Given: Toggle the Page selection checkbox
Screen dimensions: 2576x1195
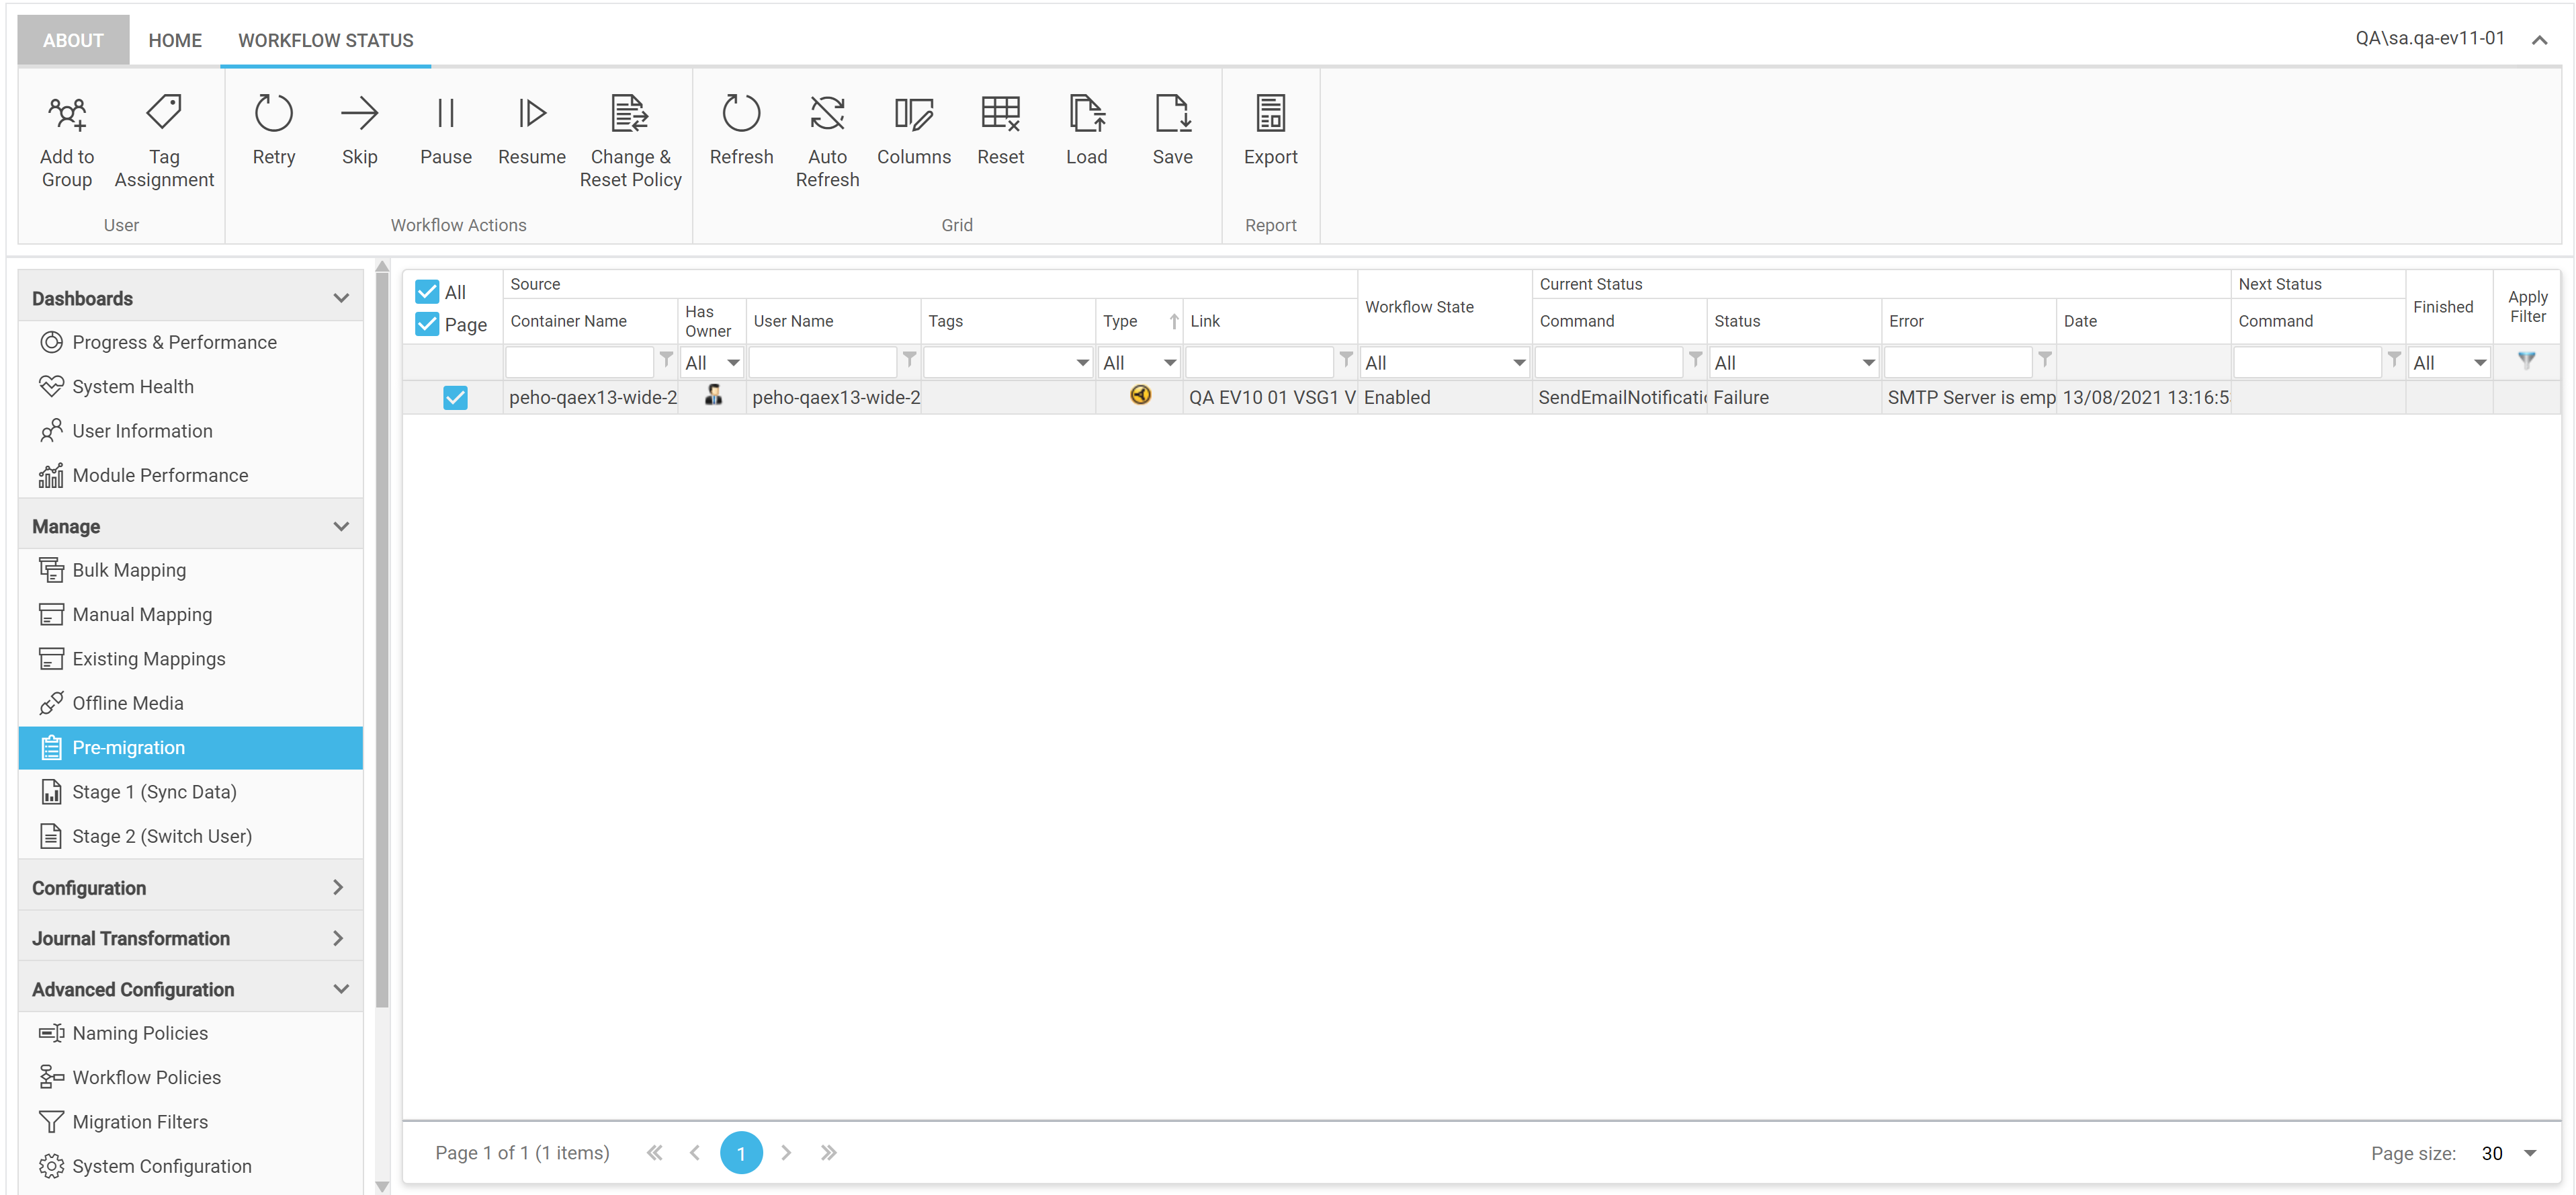Looking at the screenshot, I should click(427, 324).
